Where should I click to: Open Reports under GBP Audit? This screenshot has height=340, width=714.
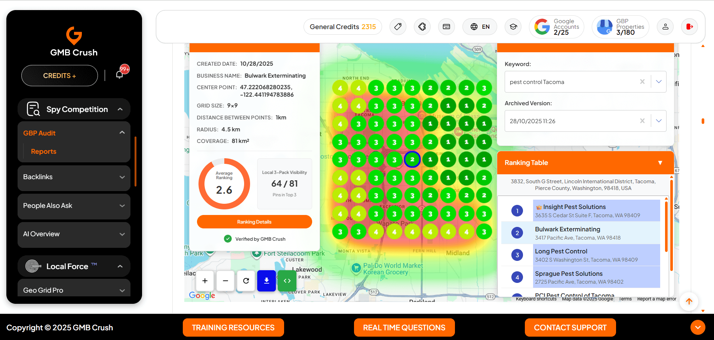[44, 152]
